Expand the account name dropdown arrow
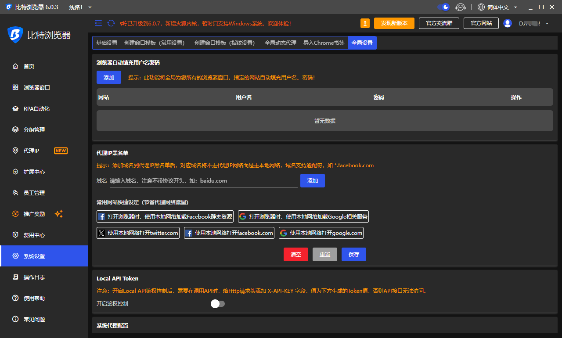Image resolution: width=562 pixels, height=338 pixels. point(547,24)
